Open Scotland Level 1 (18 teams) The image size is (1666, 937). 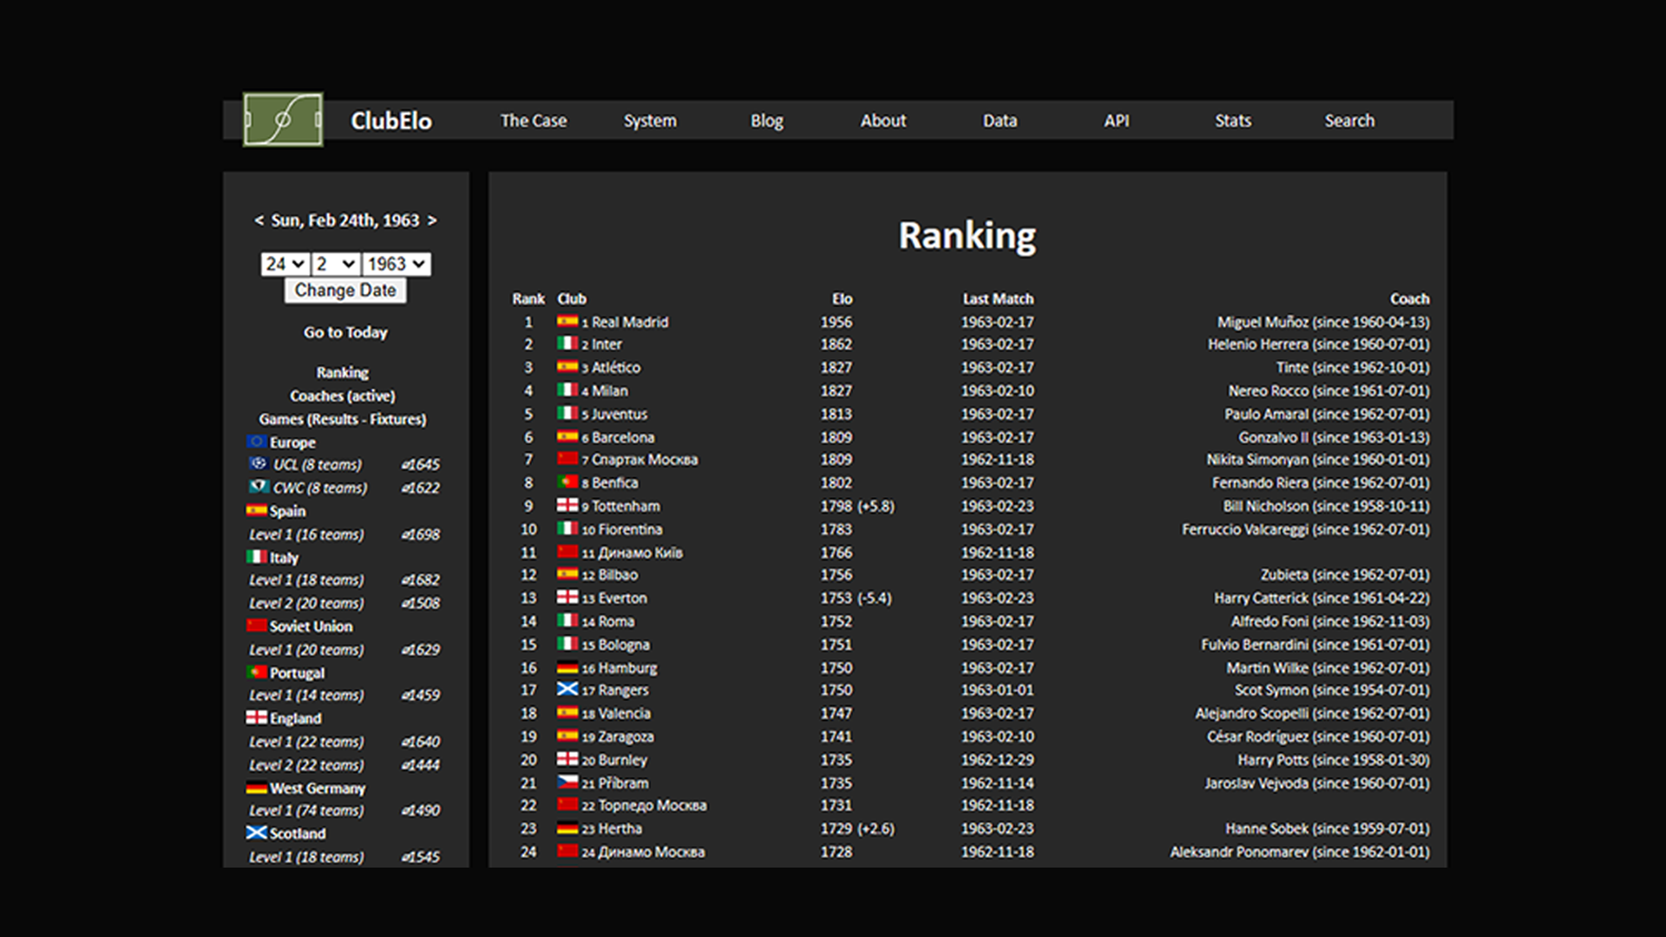(x=306, y=856)
